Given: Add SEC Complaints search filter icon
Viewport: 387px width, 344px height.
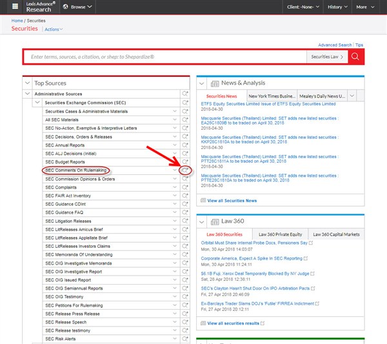Looking at the screenshot, I should click(x=185, y=187).
